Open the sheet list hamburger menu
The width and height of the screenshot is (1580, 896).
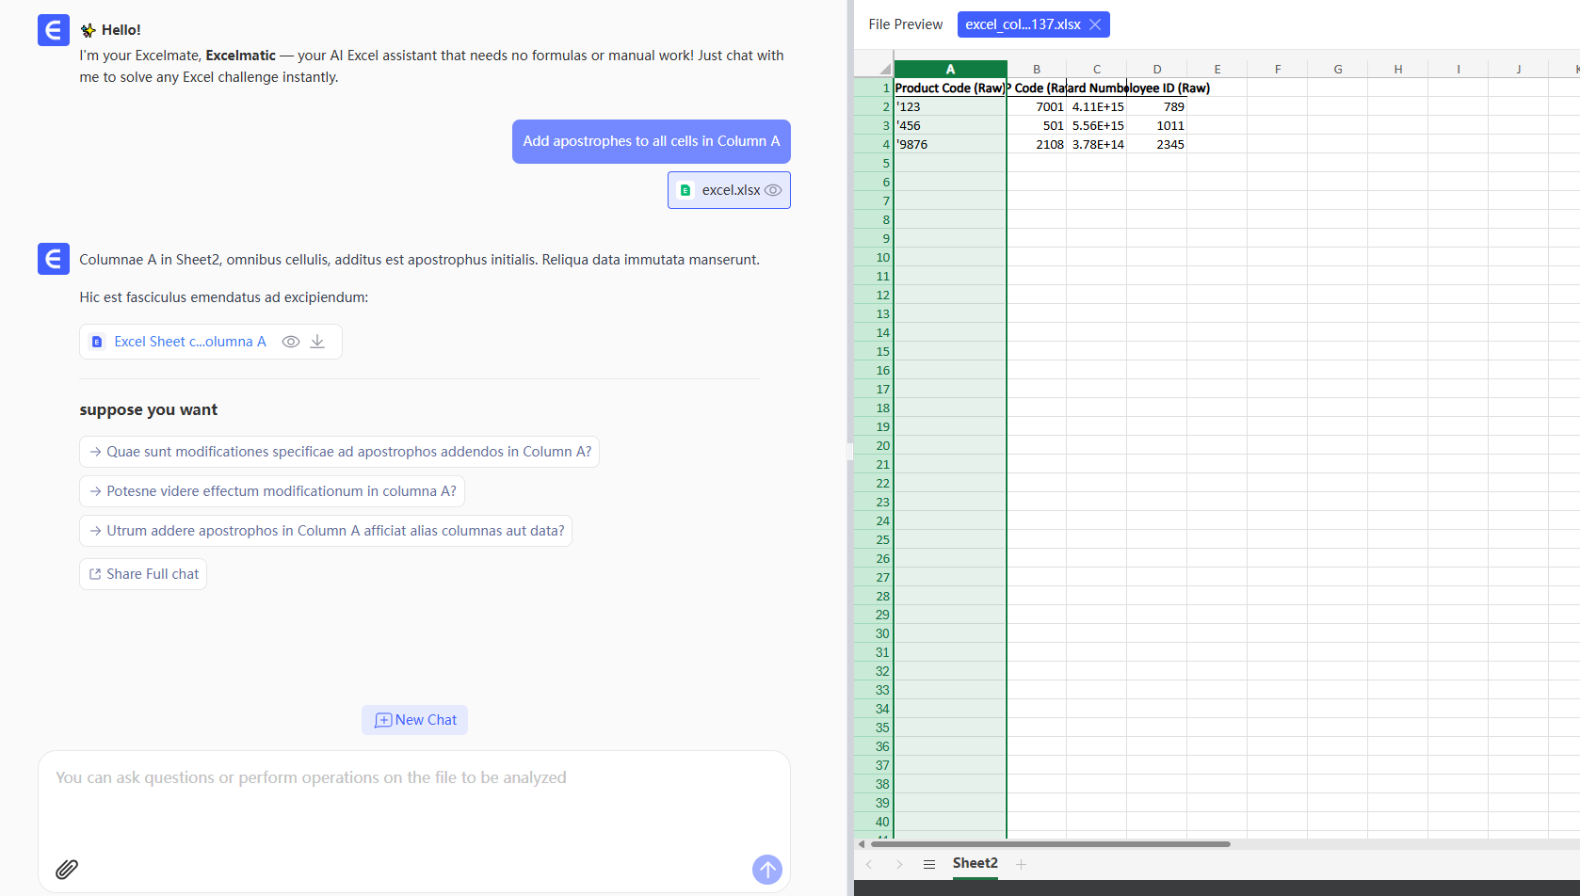pos(929,864)
